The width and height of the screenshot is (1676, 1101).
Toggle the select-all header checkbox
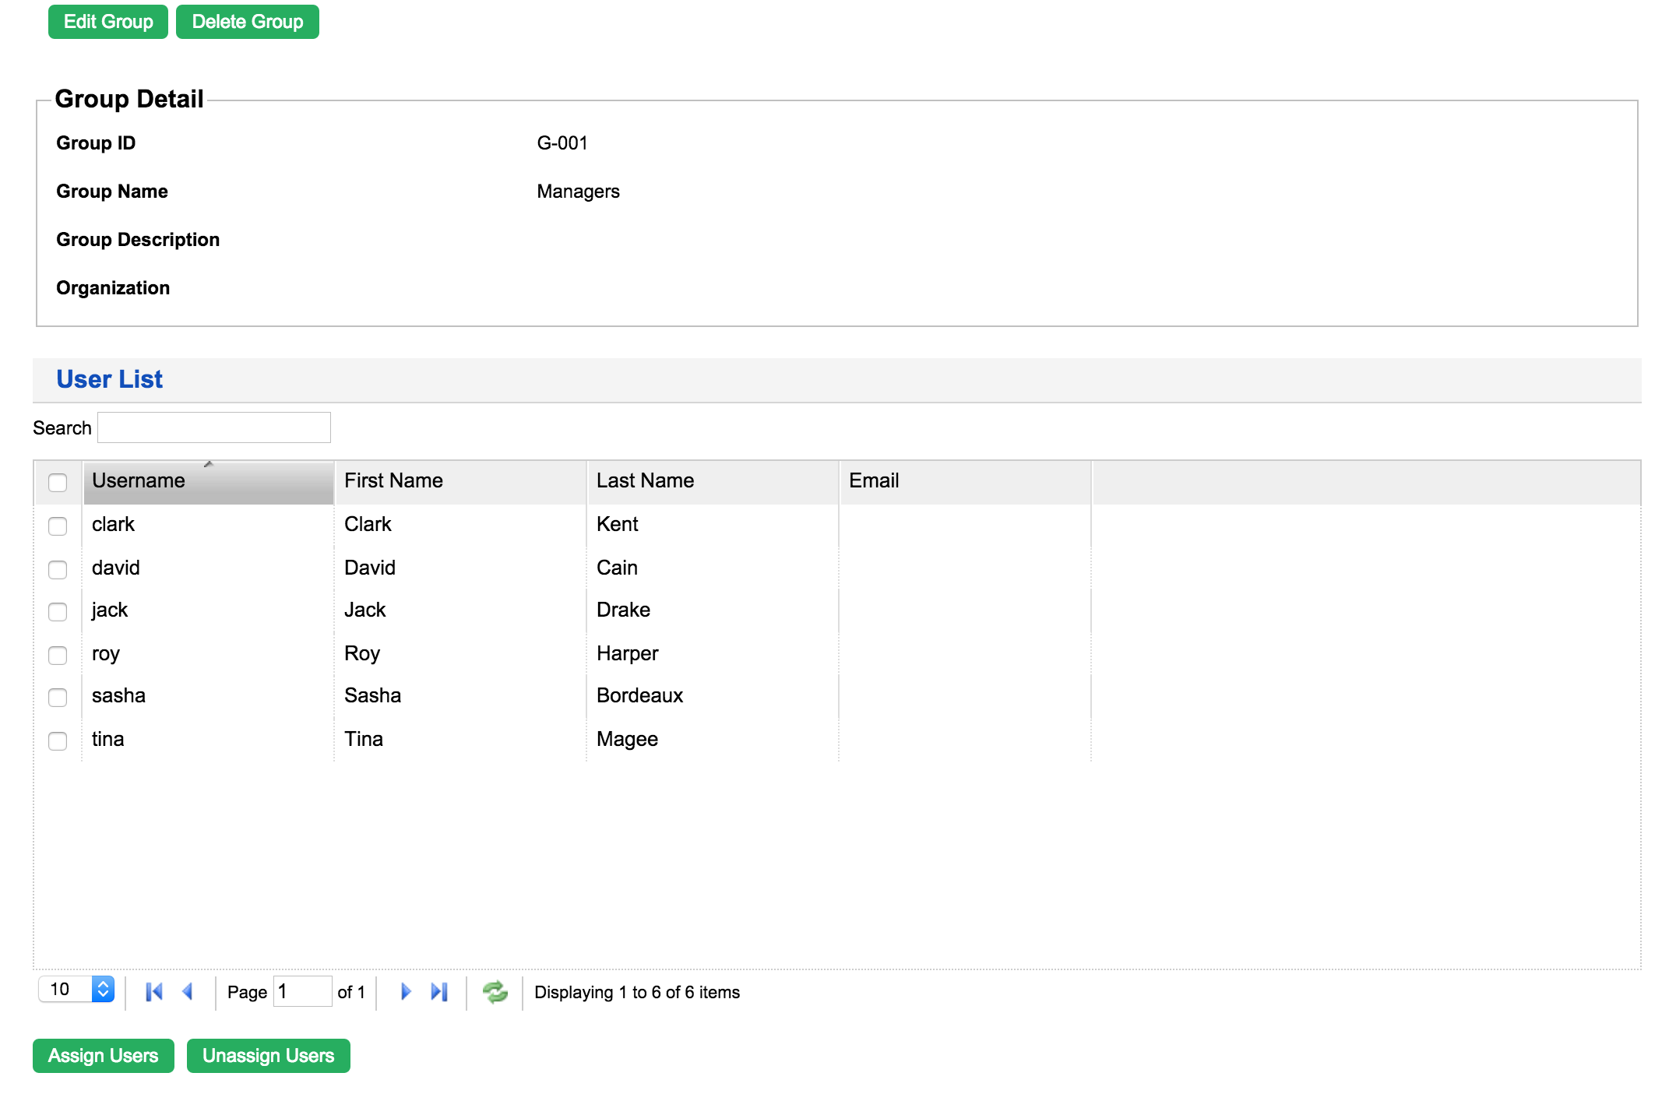58,482
